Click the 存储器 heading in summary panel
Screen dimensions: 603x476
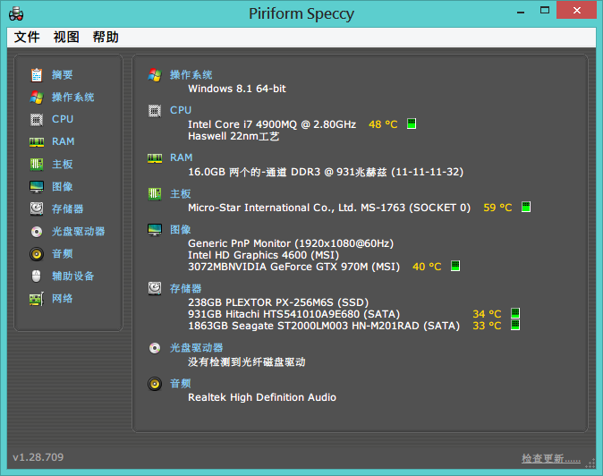click(186, 288)
